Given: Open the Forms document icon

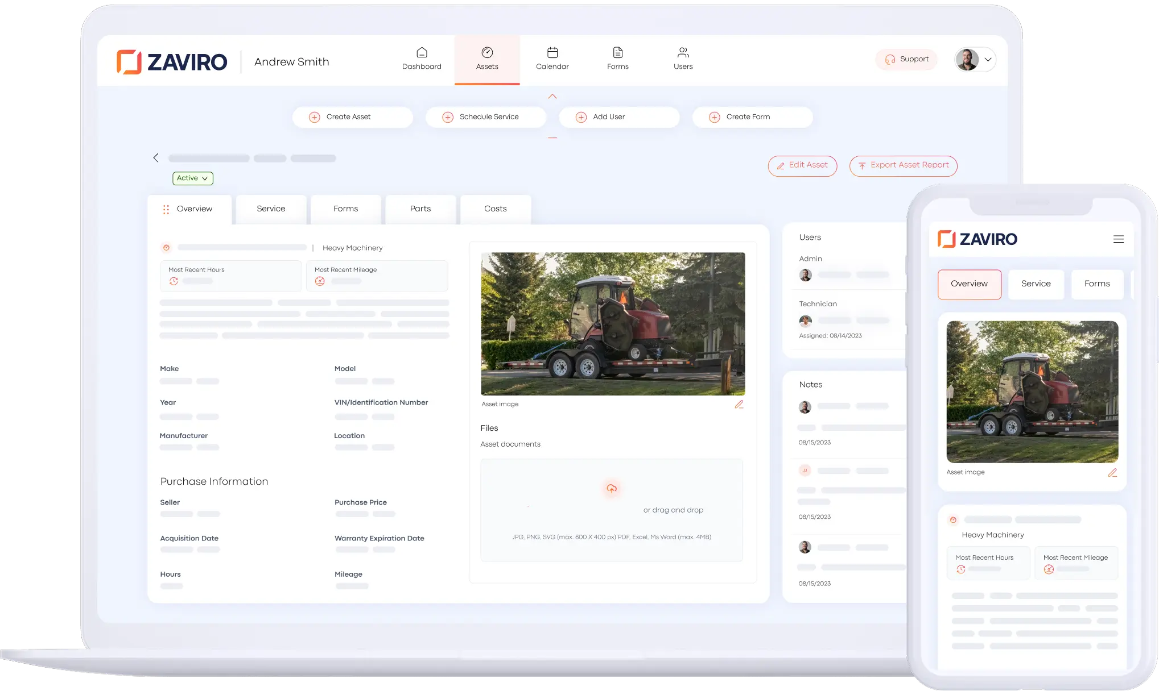Looking at the screenshot, I should (x=617, y=53).
